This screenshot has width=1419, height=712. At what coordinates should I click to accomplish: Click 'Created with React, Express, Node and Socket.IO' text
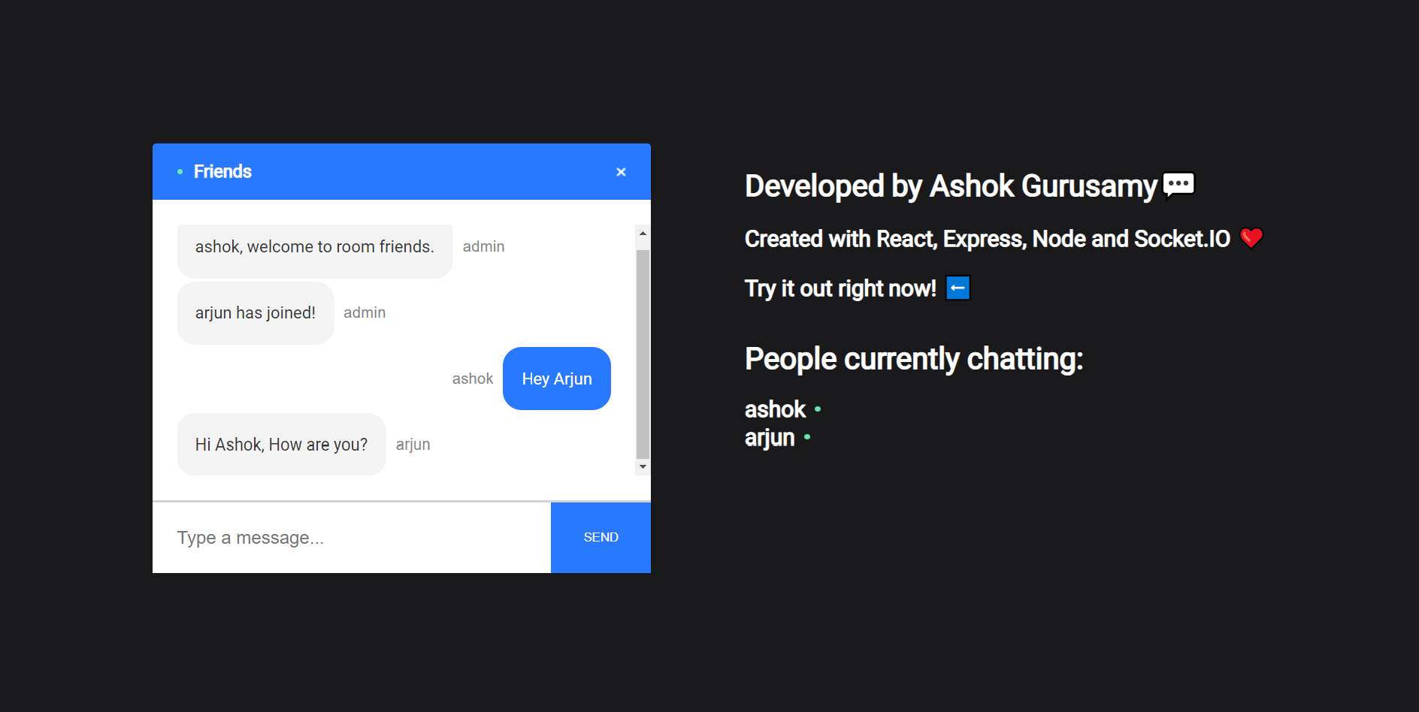pos(988,239)
